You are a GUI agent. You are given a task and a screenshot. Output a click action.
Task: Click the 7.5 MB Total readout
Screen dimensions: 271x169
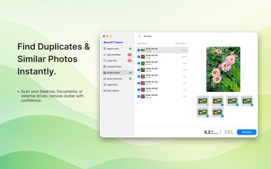229,132
